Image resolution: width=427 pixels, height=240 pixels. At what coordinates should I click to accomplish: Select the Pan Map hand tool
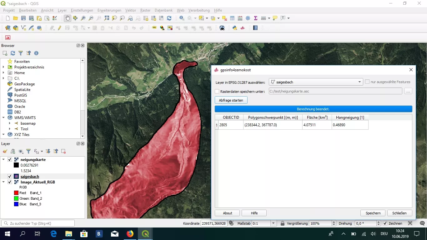pyautogui.click(x=67, y=18)
